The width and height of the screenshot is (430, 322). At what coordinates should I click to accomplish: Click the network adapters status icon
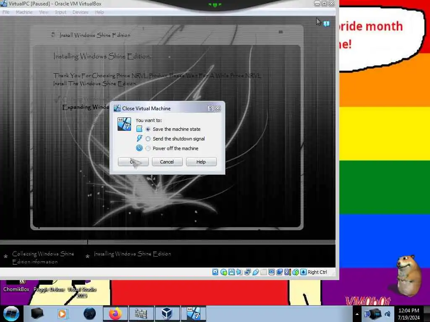tap(247, 272)
